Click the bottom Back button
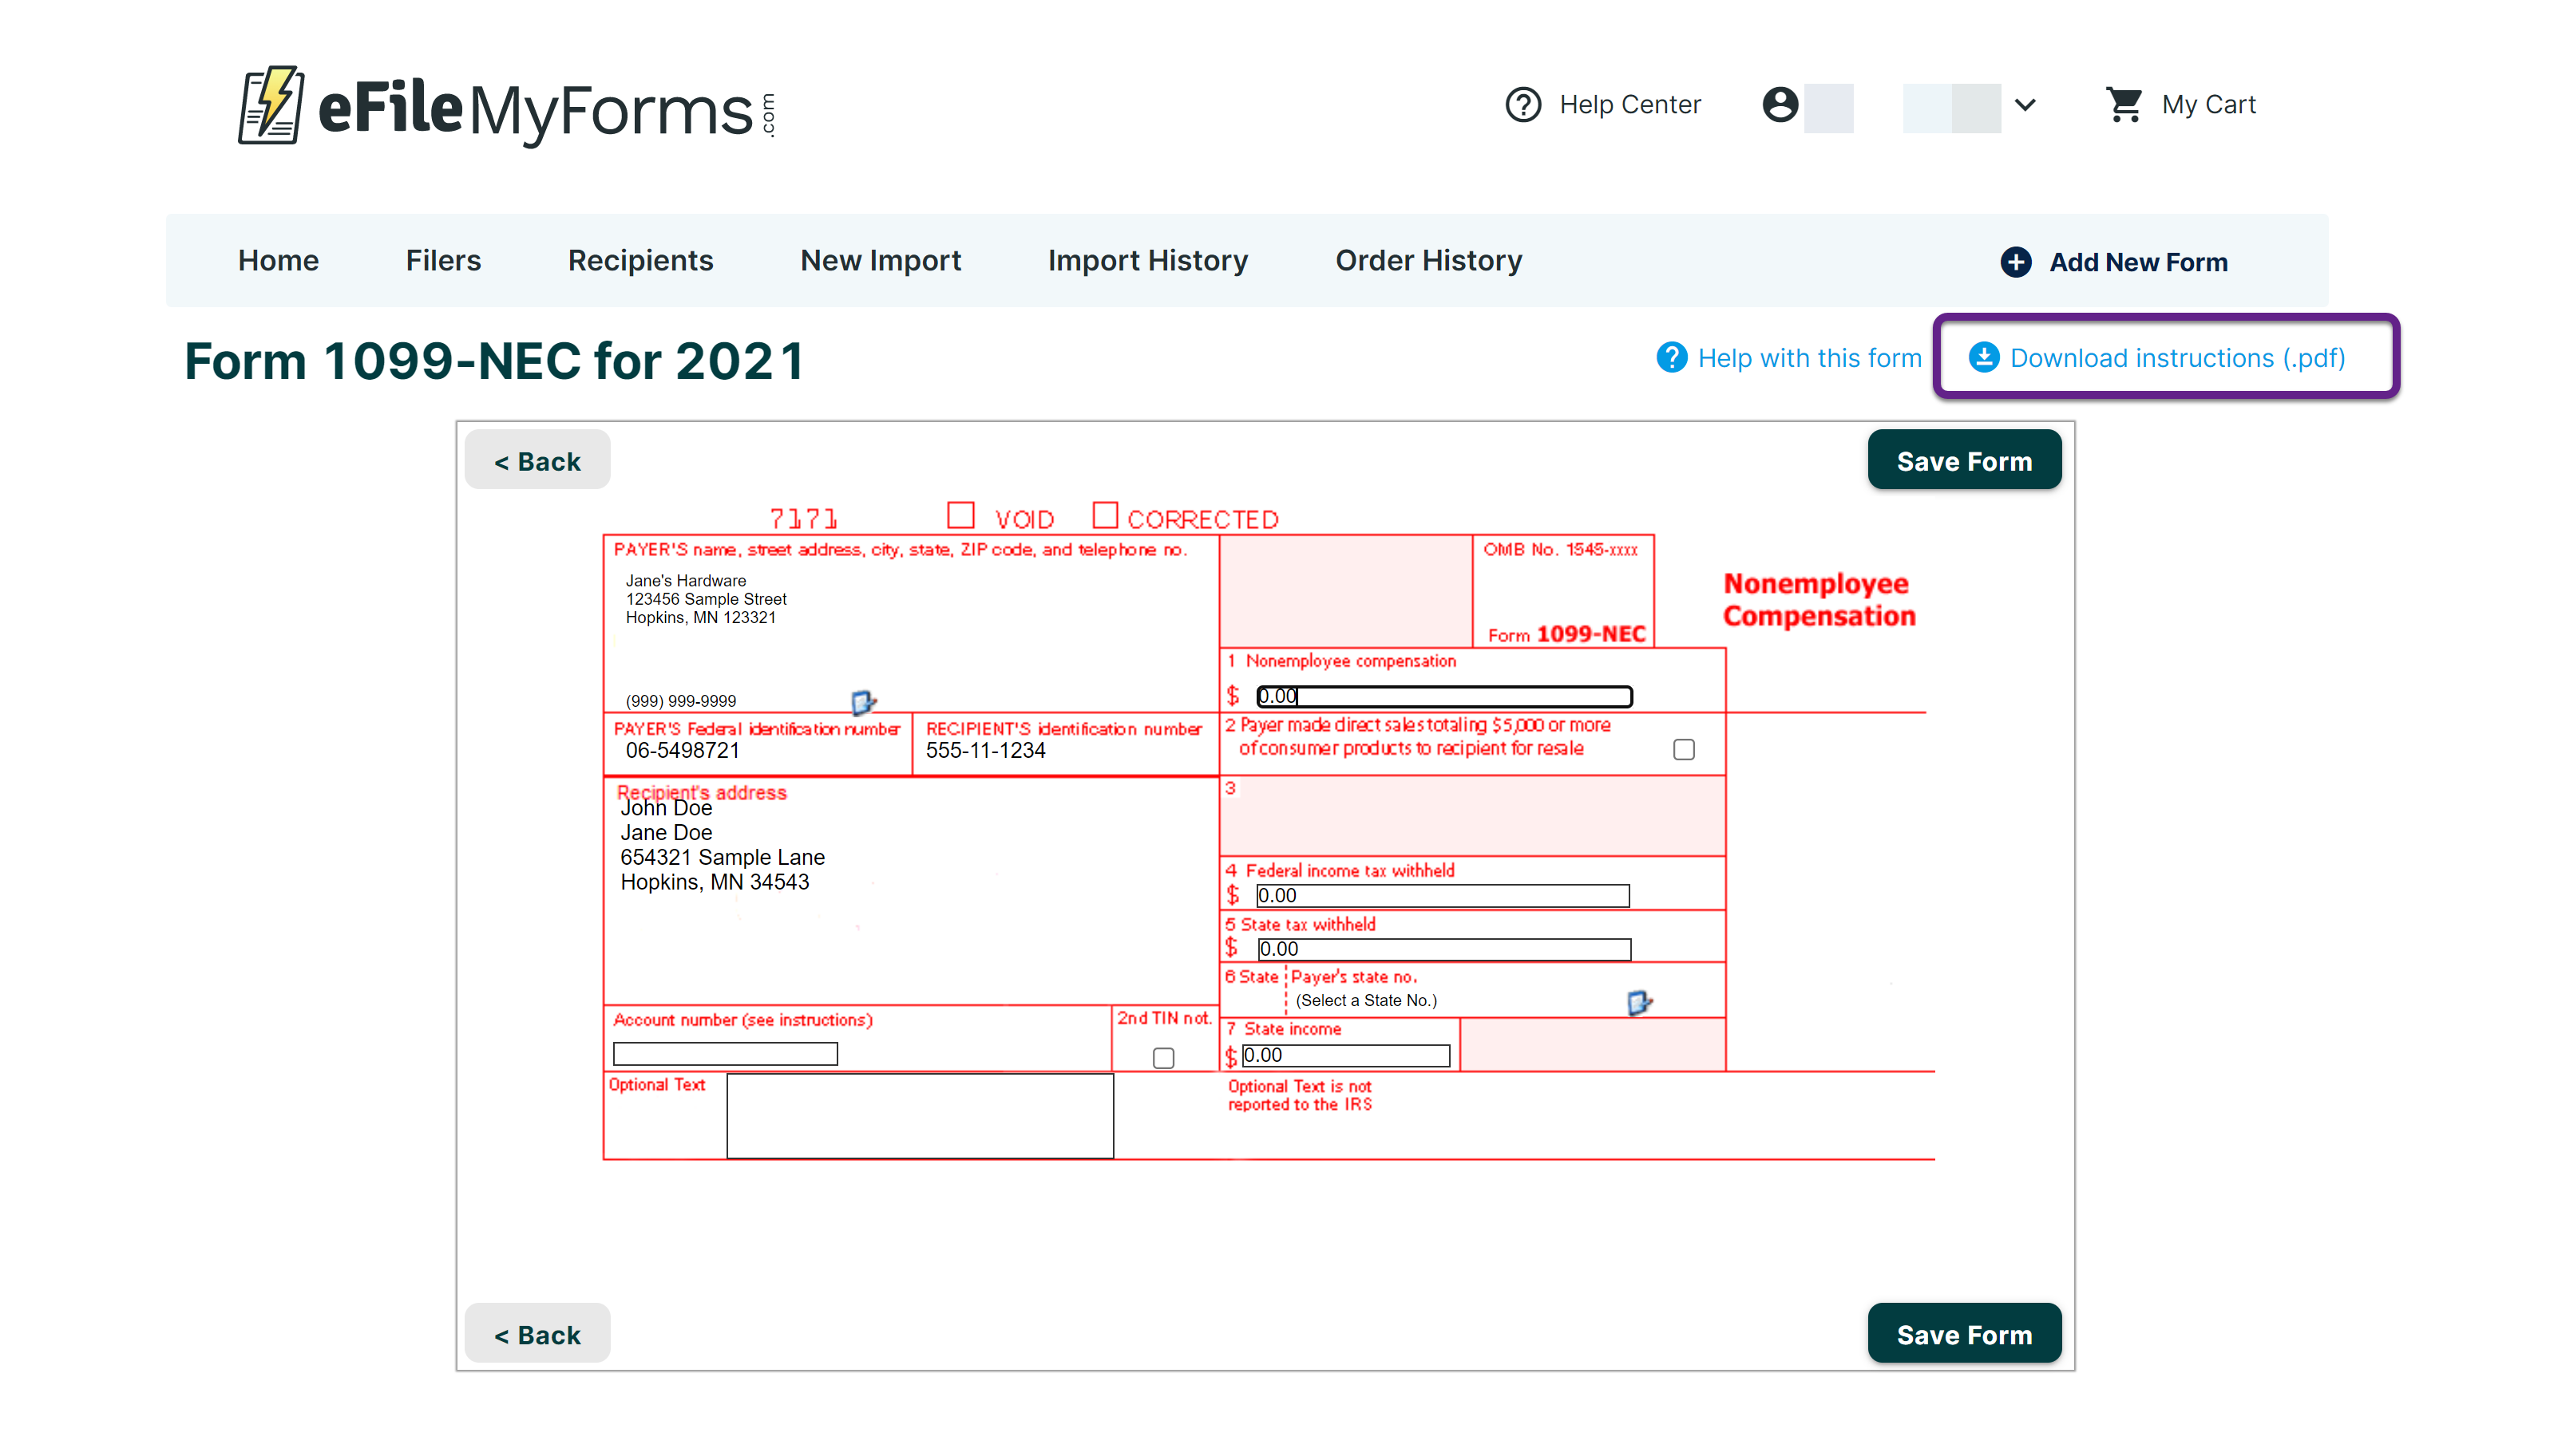This screenshot has height=1456, width=2550. (537, 1334)
